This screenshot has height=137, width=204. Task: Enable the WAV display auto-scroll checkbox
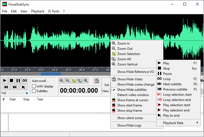pos(34,86)
